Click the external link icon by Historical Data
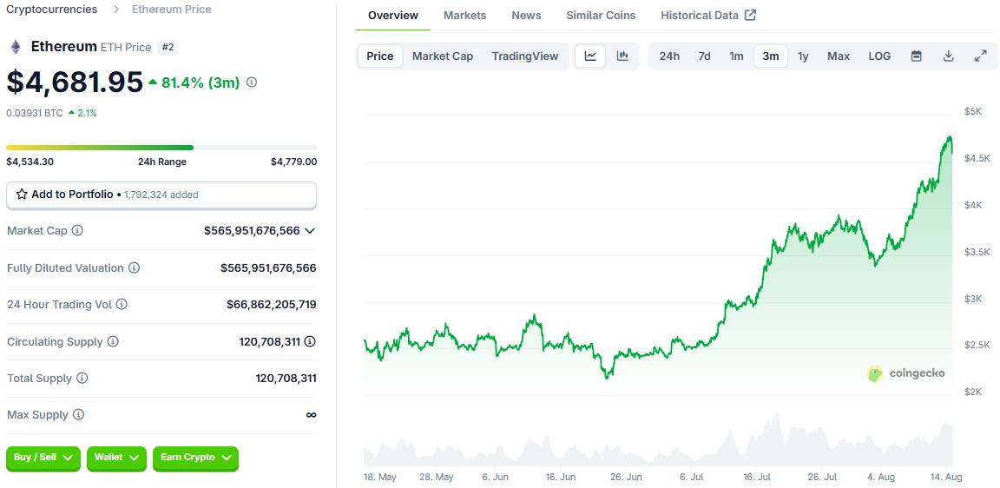The image size is (1000, 488). pos(751,15)
